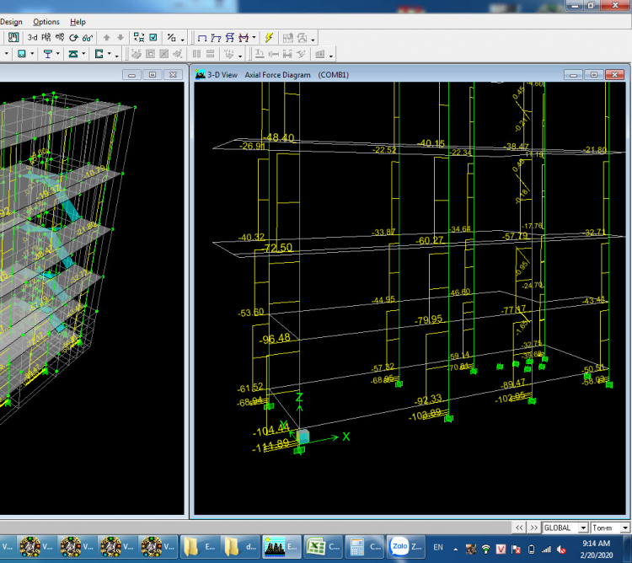Screen dimensions: 632x563
Task: Show hidden system tray icons
Action: [455, 549]
